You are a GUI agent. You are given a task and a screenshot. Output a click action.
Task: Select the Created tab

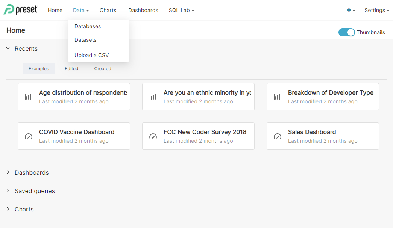pos(102,68)
